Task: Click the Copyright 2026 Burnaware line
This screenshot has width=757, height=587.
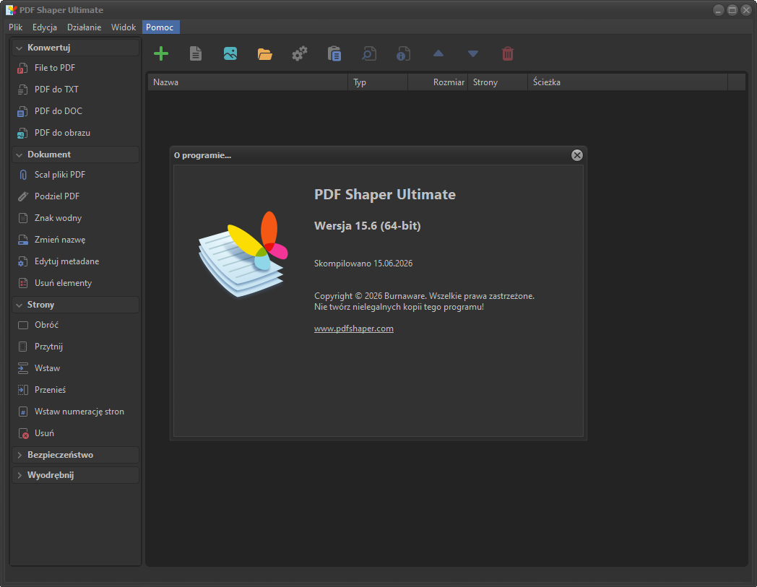Action: [x=424, y=296]
